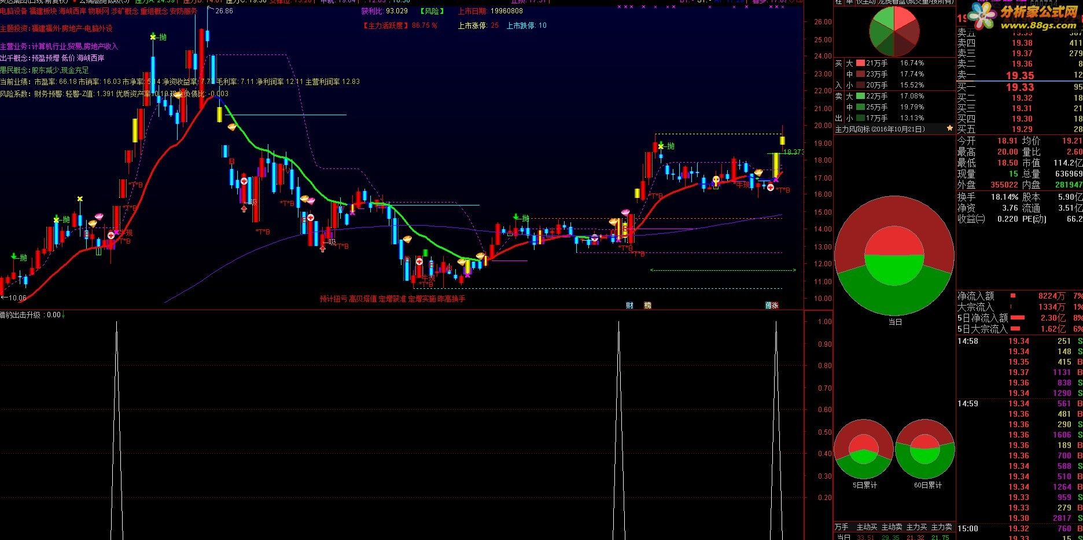Viewport: 1083px width, 540px height.
Task: Click the small arrow after 猎豹出击升级 0.00
Action: [63, 315]
